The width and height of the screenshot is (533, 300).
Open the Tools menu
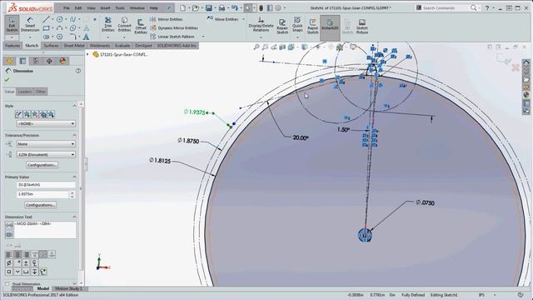pos(120,7)
